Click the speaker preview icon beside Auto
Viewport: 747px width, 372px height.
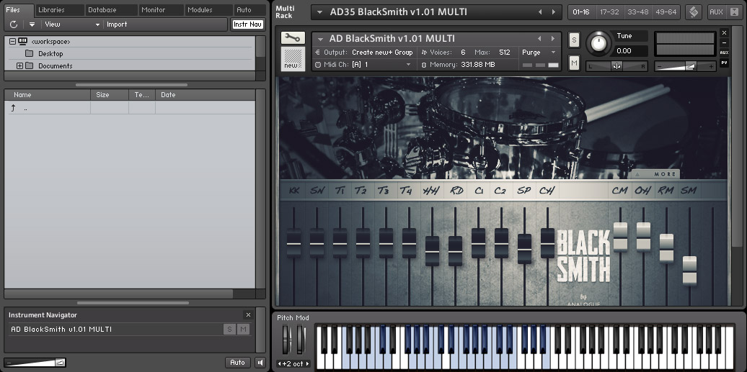click(260, 363)
